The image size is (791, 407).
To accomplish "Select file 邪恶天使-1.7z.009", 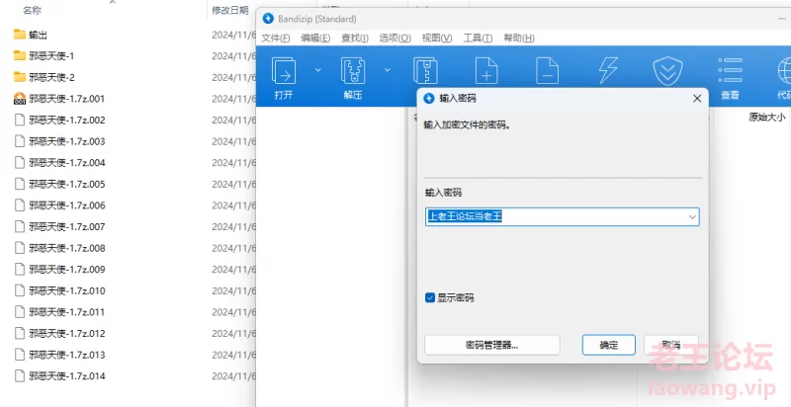I will click(67, 270).
